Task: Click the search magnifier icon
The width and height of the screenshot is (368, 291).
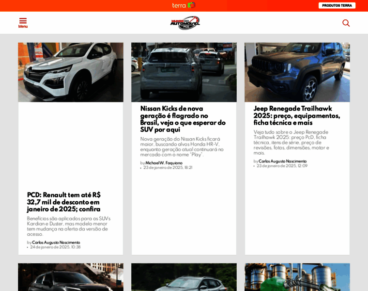Action: point(346,23)
